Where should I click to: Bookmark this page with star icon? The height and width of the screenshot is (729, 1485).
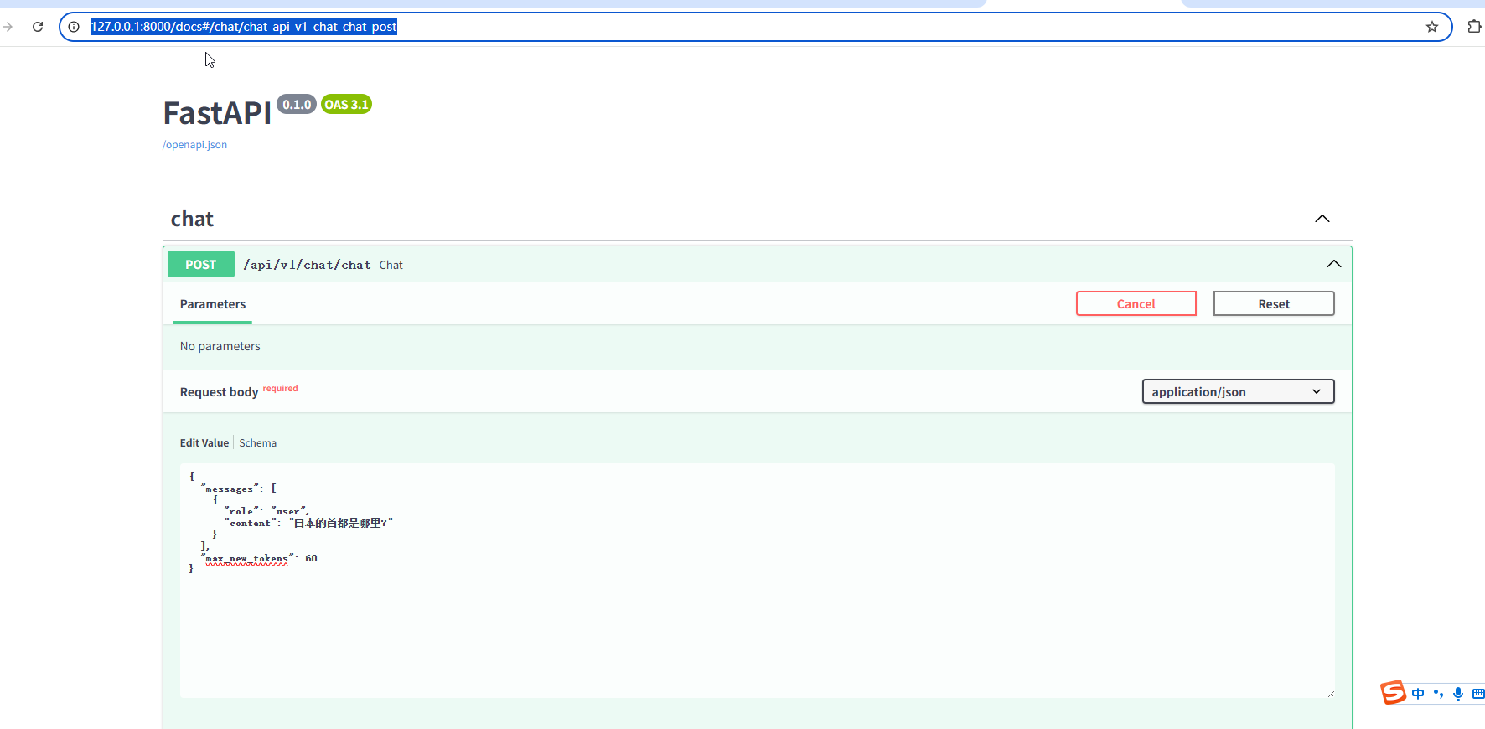pos(1432,27)
